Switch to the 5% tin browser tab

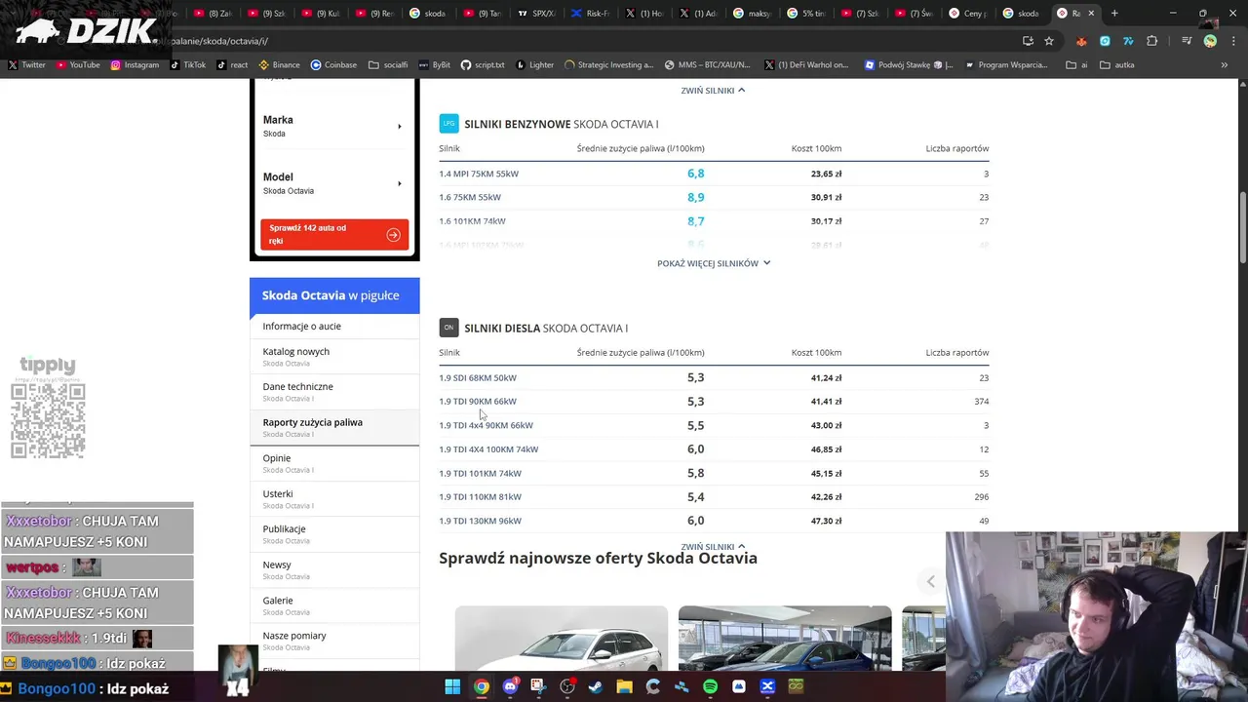(805, 14)
